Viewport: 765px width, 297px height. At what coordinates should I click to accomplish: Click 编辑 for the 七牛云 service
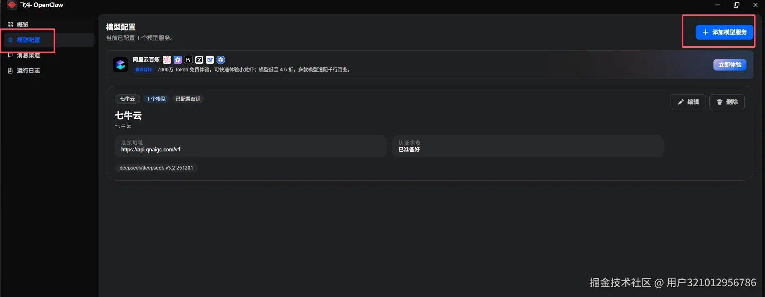click(688, 102)
